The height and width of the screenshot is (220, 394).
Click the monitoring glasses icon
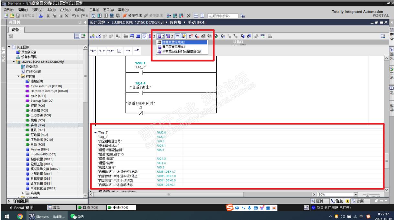pos(263,36)
